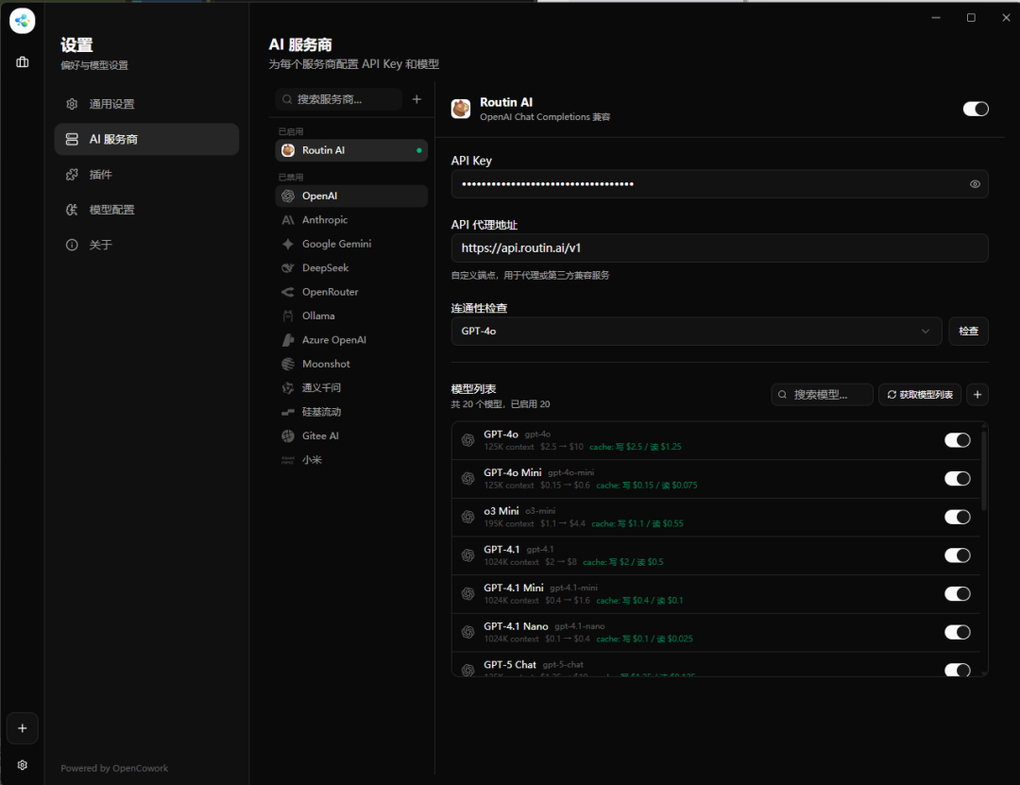Click the icon beside 模型配置
The height and width of the screenshot is (785, 1020).
click(72, 210)
